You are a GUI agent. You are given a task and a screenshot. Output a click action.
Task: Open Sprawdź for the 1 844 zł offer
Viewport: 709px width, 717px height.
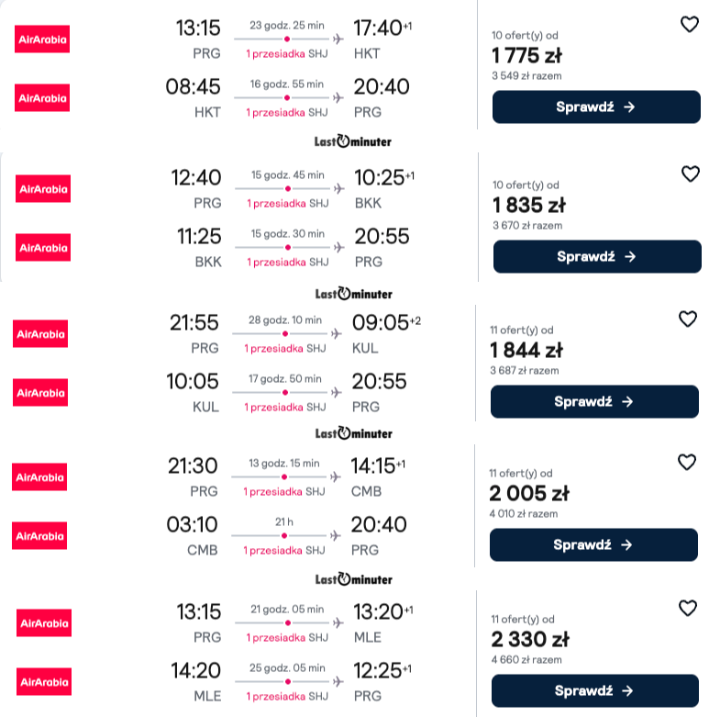coord(594,401)
